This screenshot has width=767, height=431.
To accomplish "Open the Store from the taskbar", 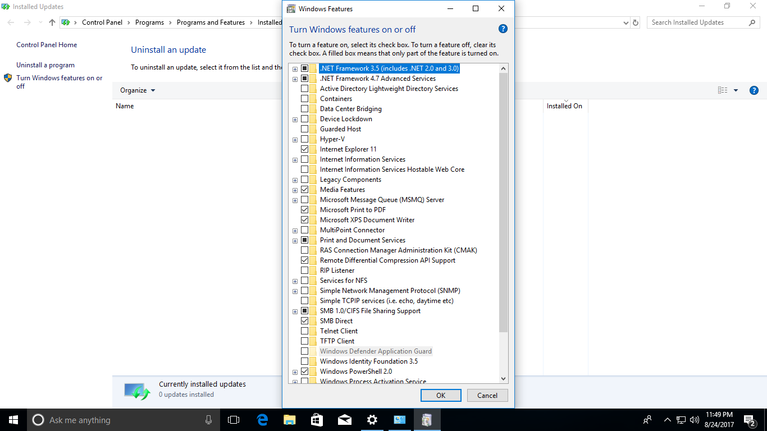I will pos(317,420).
